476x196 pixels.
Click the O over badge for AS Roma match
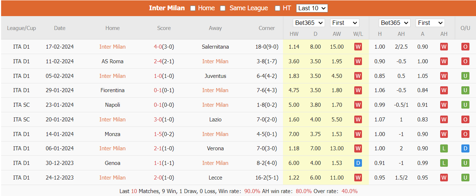[x=465, y=61]
